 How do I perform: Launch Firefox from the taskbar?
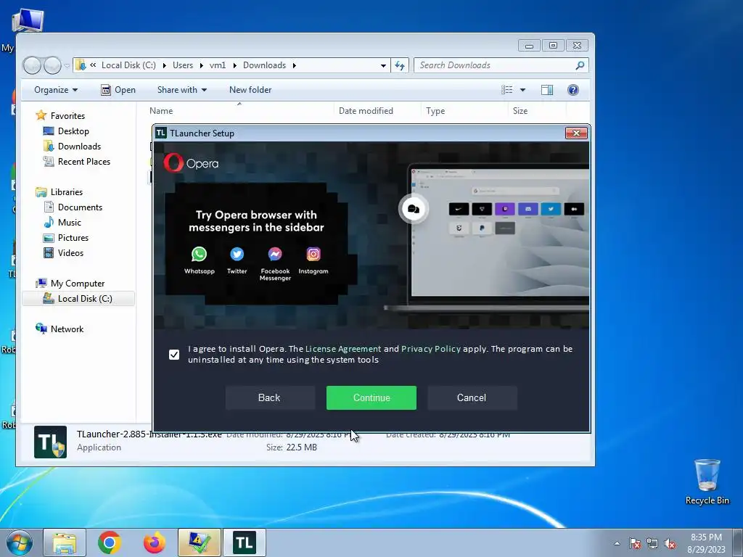155,542
